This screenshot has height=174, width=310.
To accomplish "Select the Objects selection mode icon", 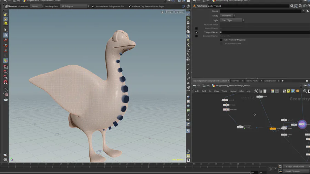I will (x=6, y=14).
